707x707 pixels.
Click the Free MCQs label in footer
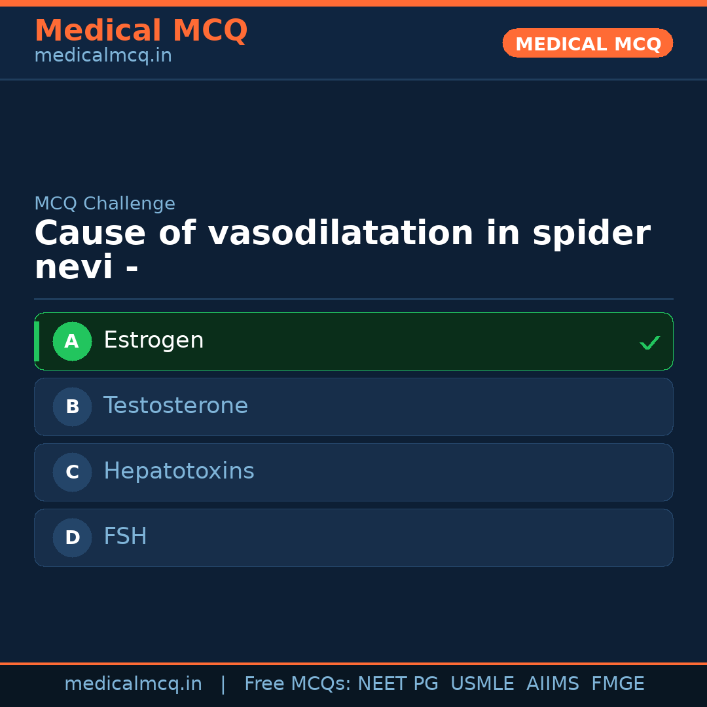point(298,684)
